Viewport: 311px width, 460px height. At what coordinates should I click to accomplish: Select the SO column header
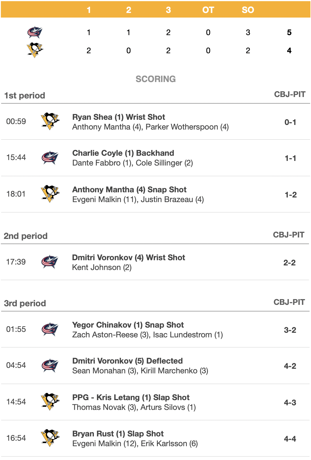pos(248,10)
